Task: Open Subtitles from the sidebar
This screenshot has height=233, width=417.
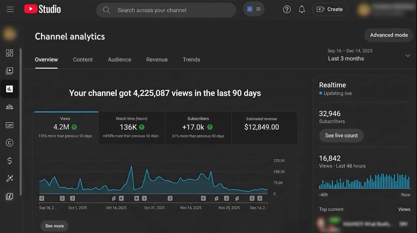Action: (x=10, y=125)
